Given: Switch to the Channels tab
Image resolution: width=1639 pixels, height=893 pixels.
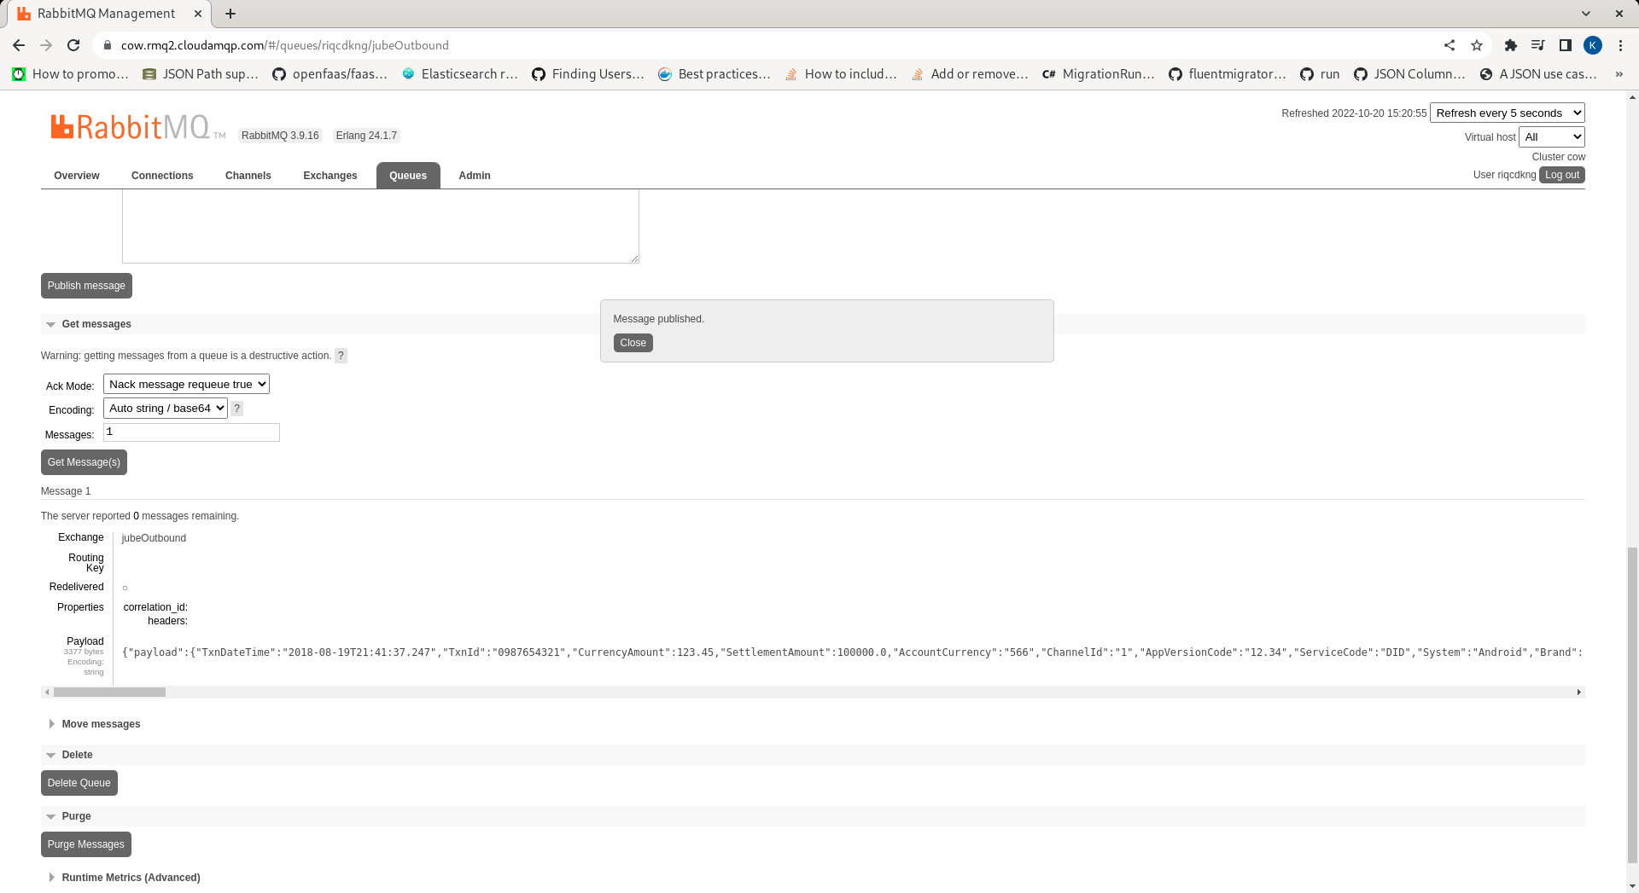Looking at the screenshot, I should (x=248, y=176).
